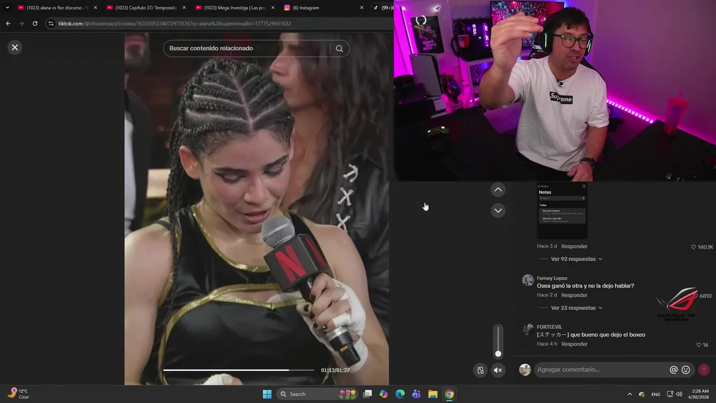Viewport: 716px width, 403px height.
Task: Click the @ mention icon in comment box
Action: pyautogui.click(x=674, y=369)
